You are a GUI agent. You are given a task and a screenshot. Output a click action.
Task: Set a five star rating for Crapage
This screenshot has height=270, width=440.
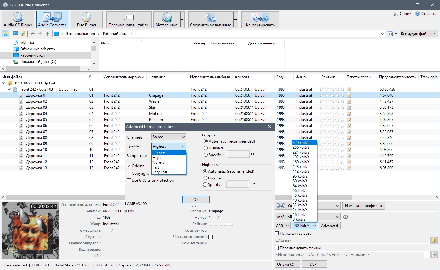tap(342, 95)
